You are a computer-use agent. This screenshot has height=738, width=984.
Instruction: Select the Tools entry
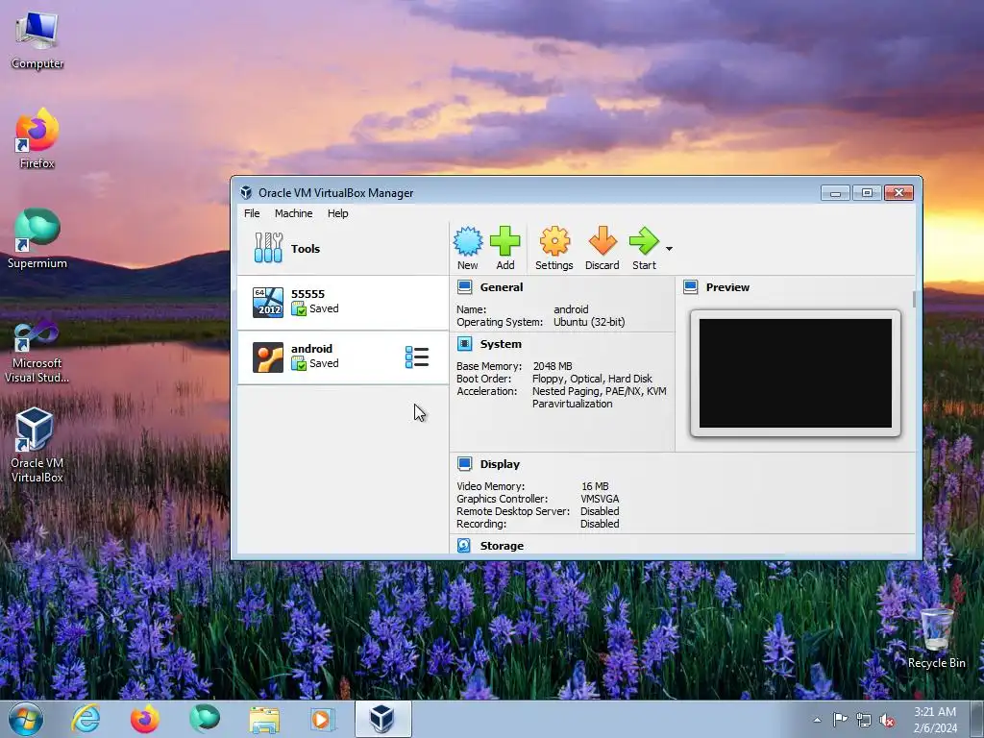343,249
